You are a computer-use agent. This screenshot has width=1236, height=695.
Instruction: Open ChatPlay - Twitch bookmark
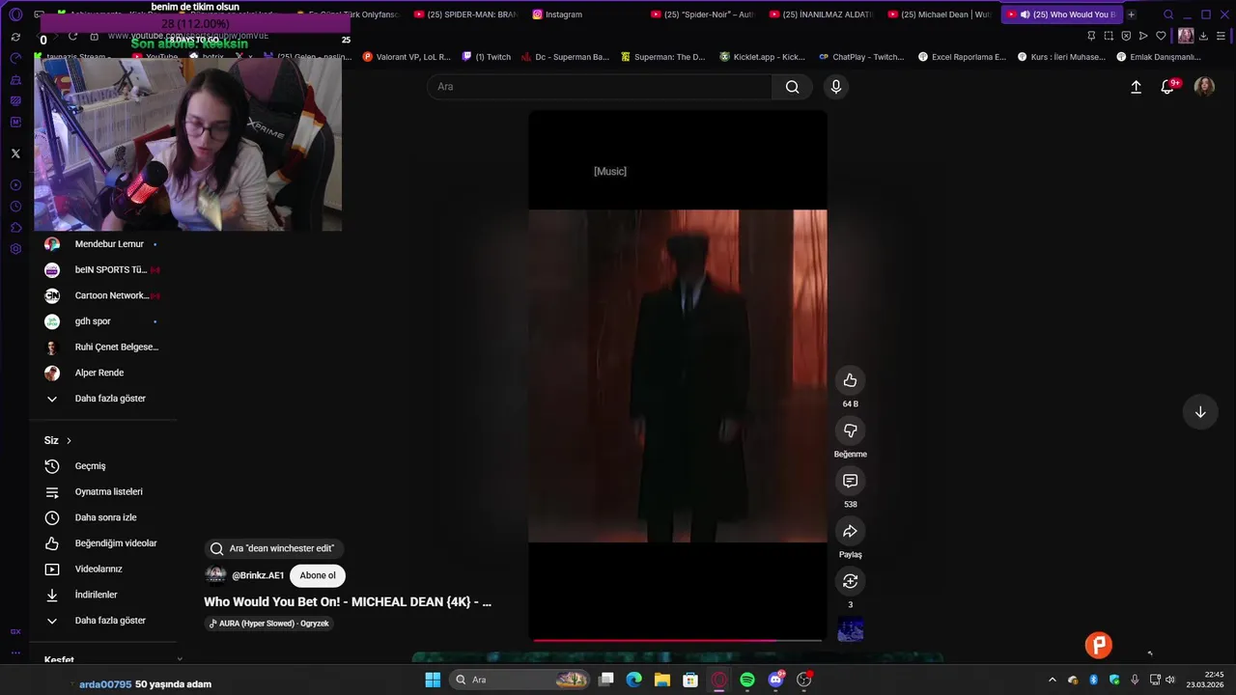[860, 57]
